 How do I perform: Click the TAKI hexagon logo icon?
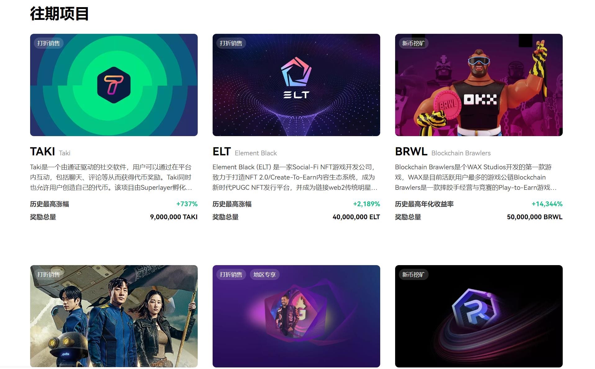tap(114, 85)
